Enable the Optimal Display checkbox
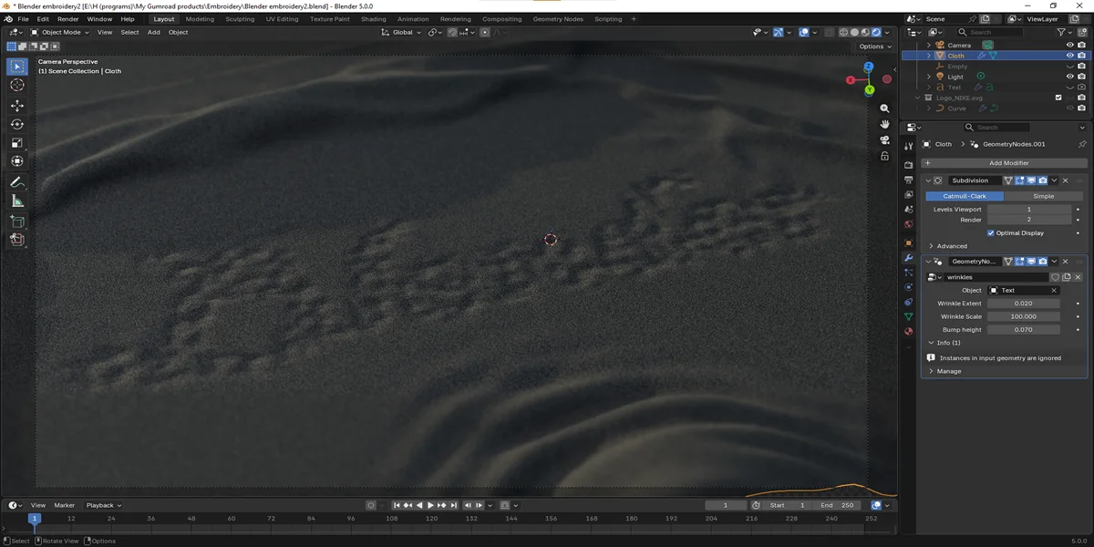Screen dimensions: 1094x547 [991, 232]
